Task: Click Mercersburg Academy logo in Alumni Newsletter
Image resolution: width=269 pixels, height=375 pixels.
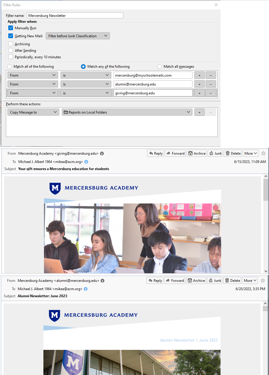Action: tap(93, 315)
